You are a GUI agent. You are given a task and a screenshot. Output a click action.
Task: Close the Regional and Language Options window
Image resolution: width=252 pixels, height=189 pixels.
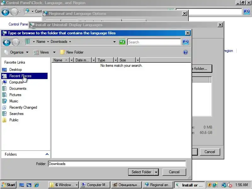click(185, 14)
